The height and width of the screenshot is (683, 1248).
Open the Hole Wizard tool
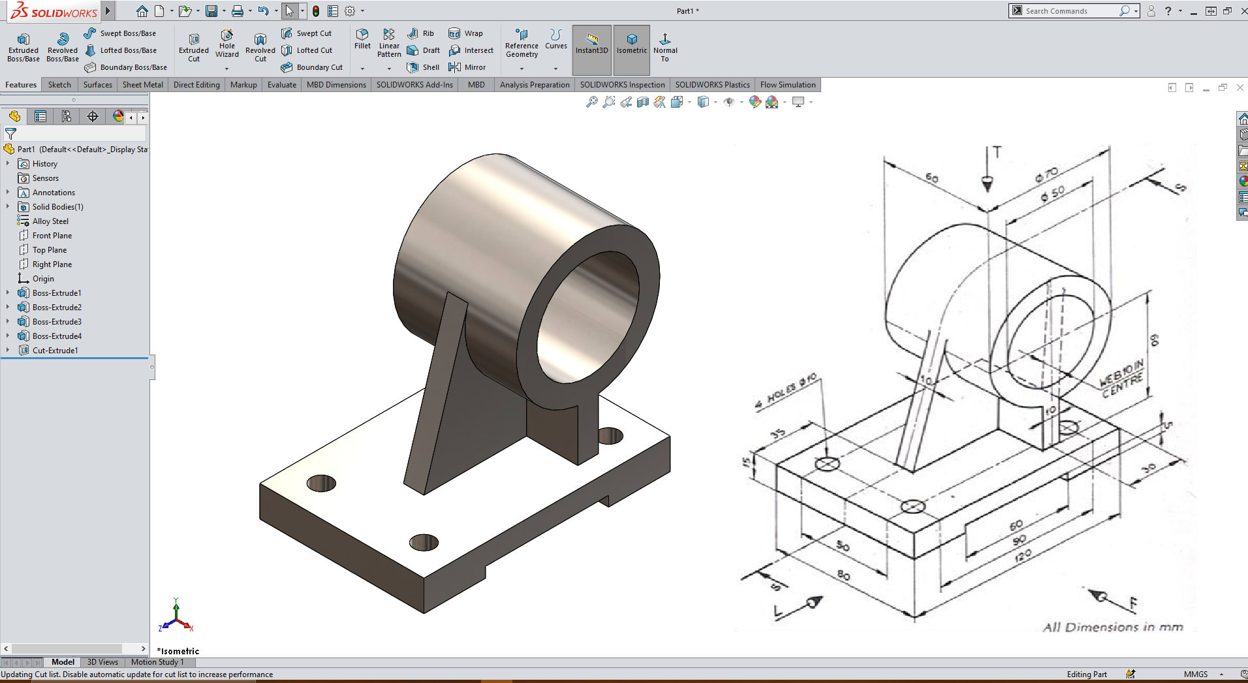(x=226, y=43)
